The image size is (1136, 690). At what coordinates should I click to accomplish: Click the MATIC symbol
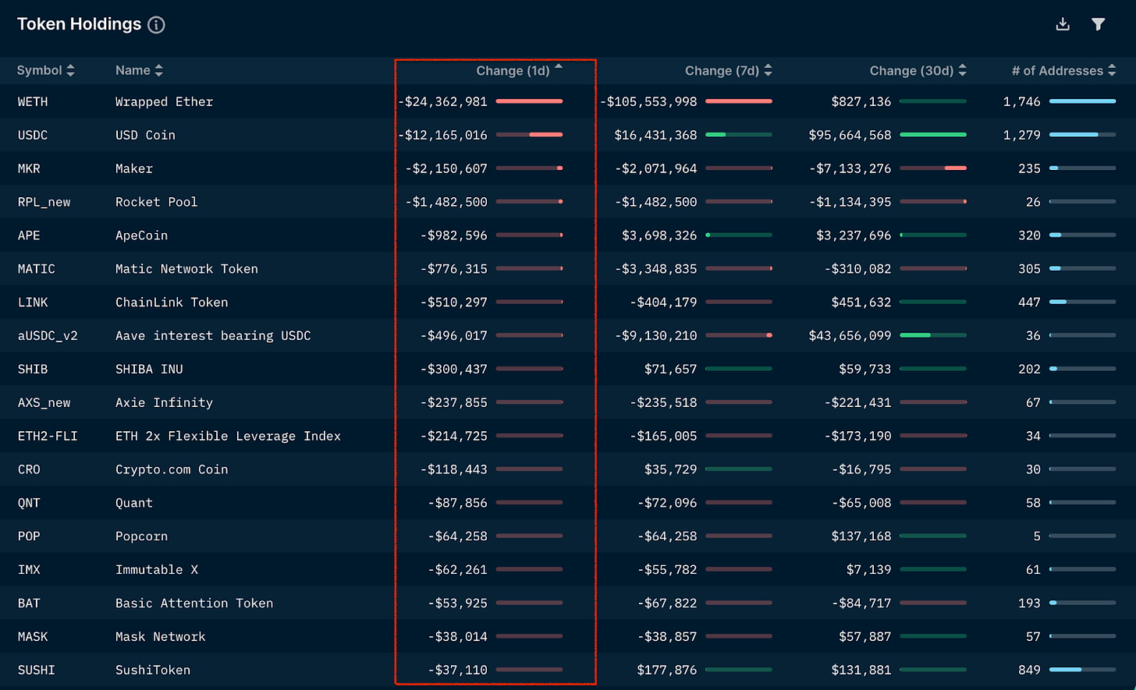[36, 269]
